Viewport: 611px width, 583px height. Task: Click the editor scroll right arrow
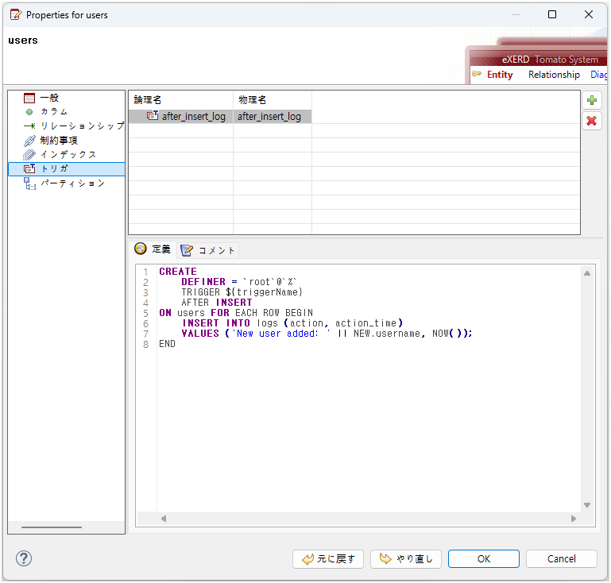point(574,519)
